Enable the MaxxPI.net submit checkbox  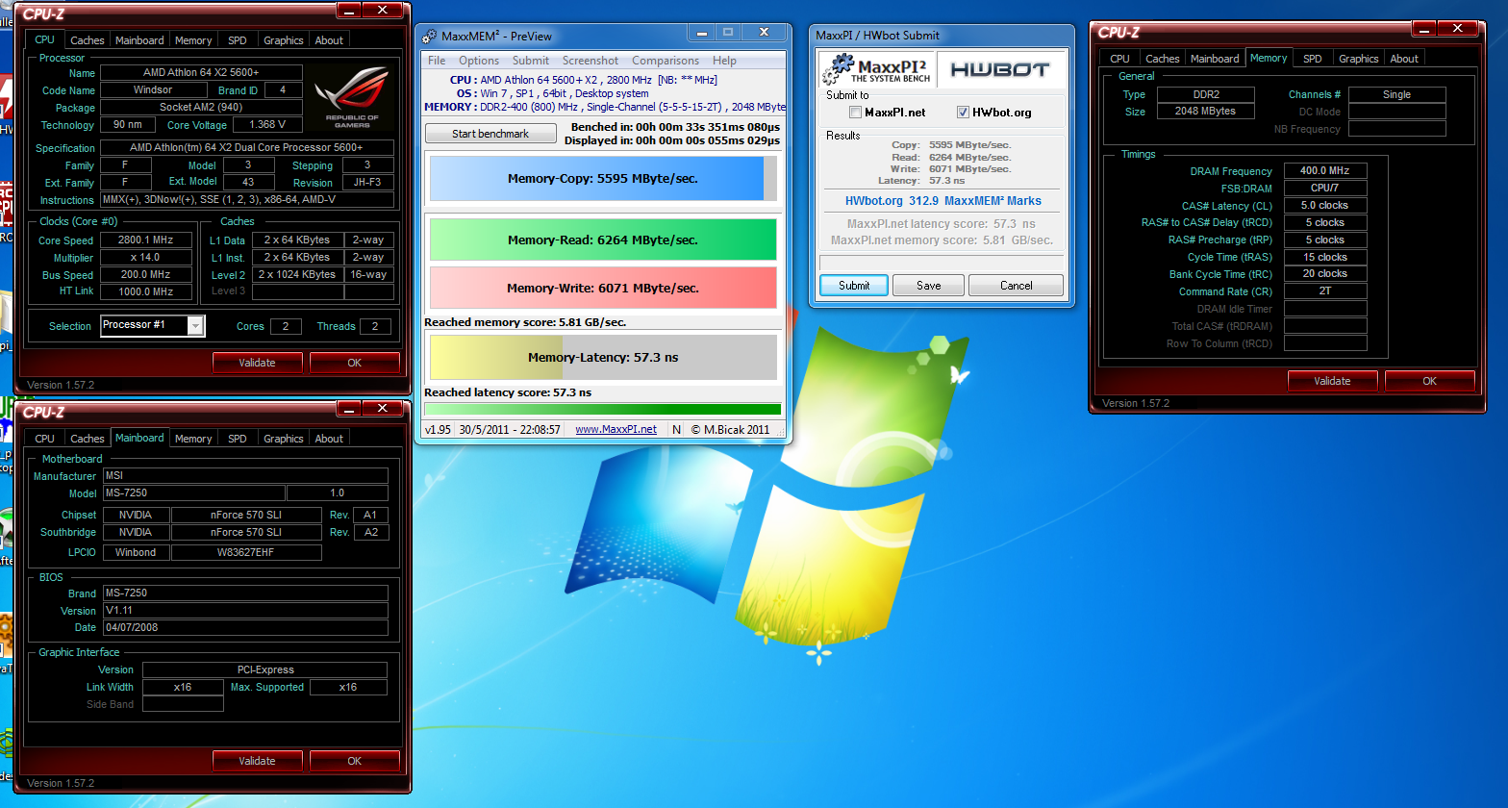click(855, 113)
